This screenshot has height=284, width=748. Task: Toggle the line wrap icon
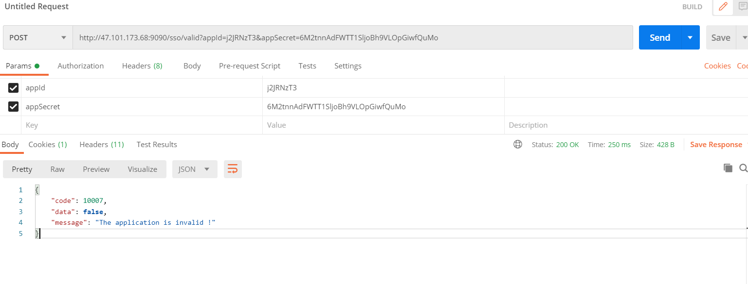233,169
